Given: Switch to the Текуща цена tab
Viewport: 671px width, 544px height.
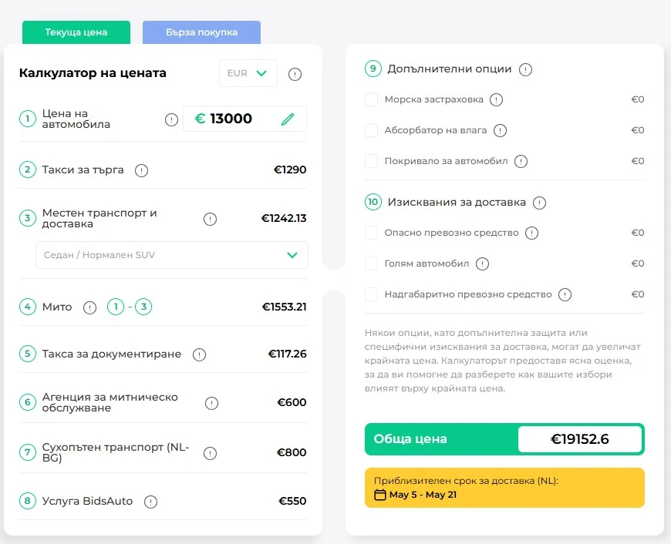Looking at the screenshot, I should [76, 32].
